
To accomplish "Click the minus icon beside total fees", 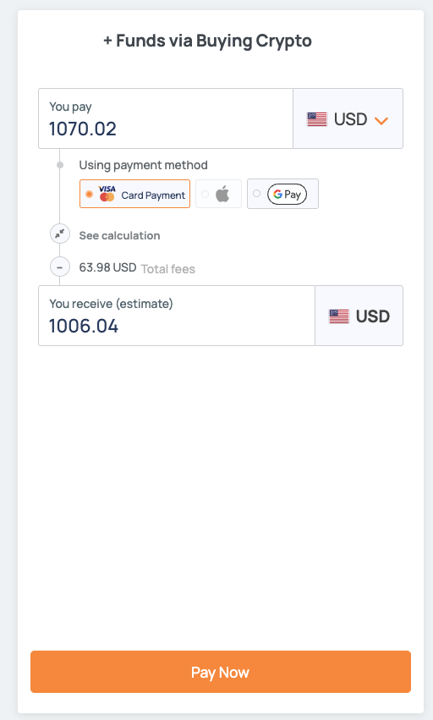I will tap(60, 267).
